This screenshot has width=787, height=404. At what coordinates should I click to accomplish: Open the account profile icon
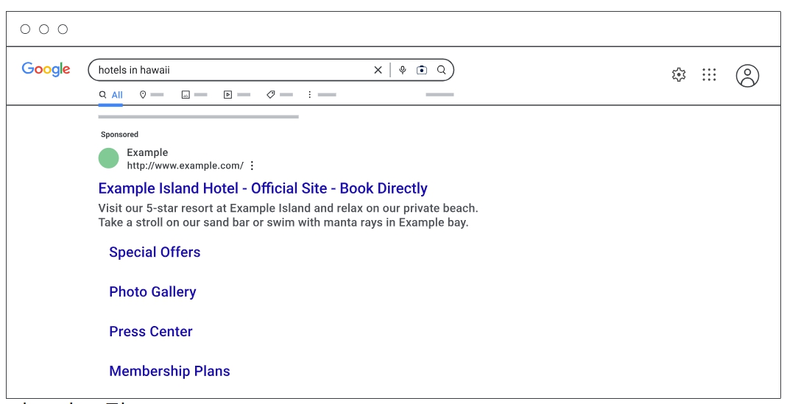point(747,76)
